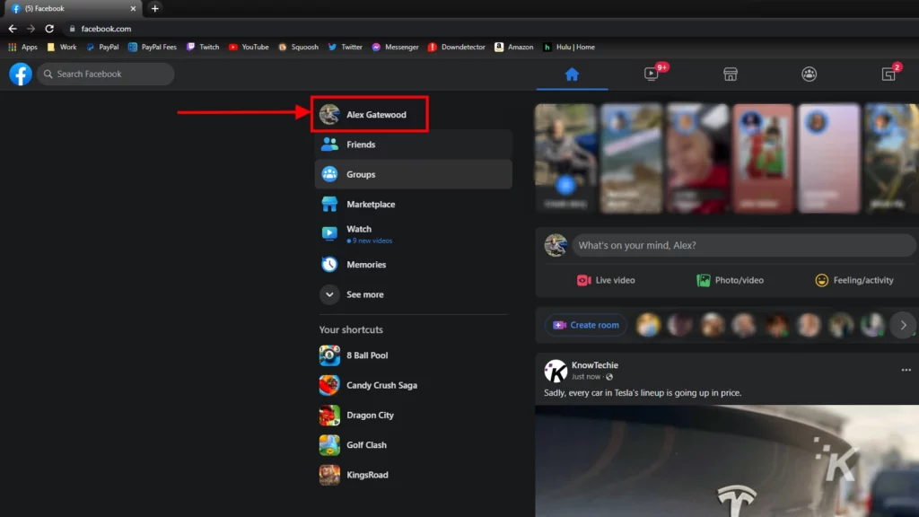Open the Twitch bookmark
The image size is (919, 517).
[203, 47]
